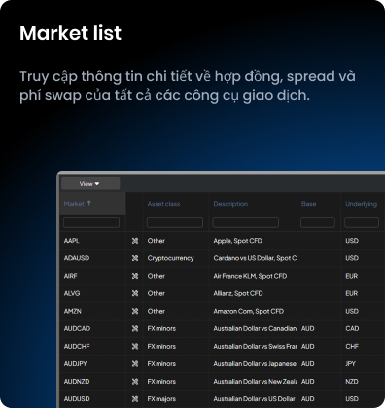Click the Base column header
Image resolution: width=385 pixels, height=408 pixels.
308,204
